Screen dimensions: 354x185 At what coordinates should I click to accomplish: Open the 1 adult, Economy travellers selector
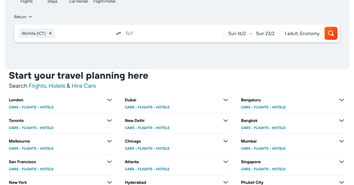coord(302,33)
